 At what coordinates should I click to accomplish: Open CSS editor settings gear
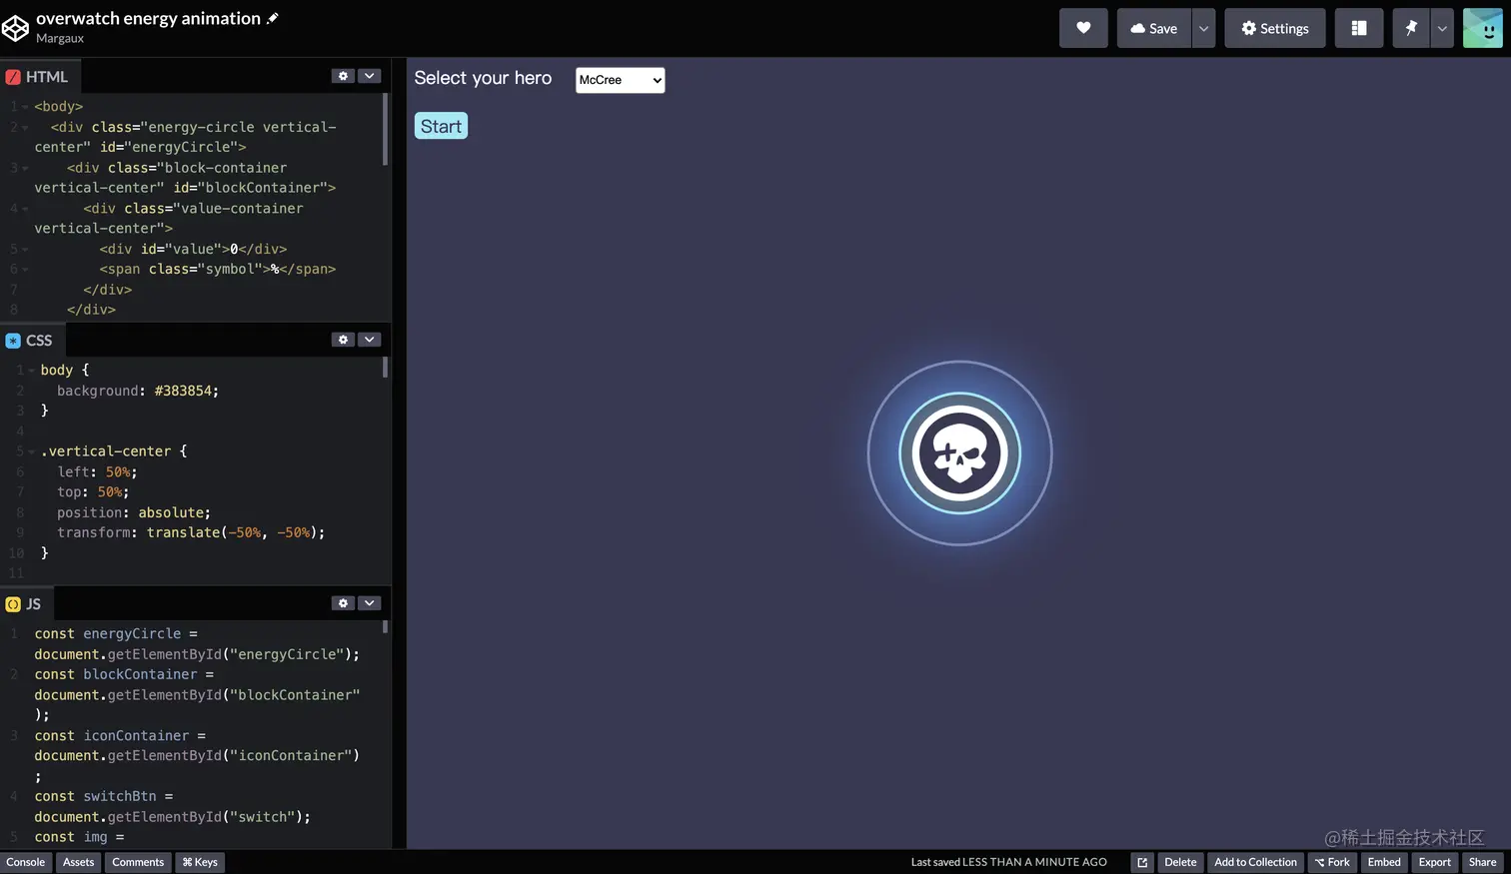[343, 340]
